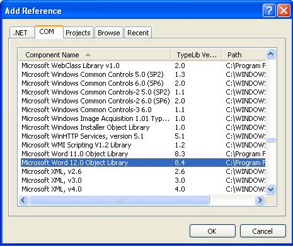
Task: Select Microsoft Windows Common Controls 6.0 (SP6)
Action: pos(143,83)
